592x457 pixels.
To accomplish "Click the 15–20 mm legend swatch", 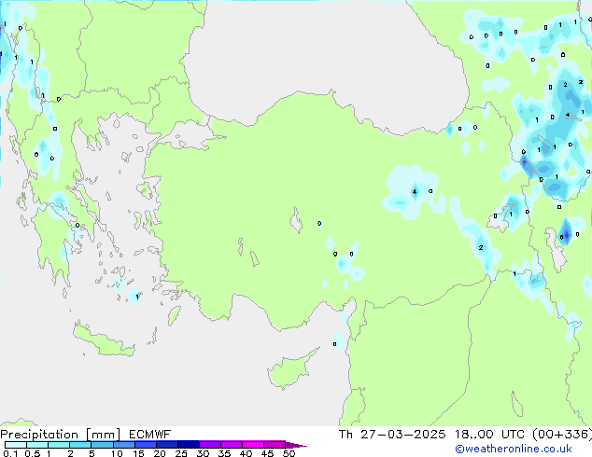I will coord(145,445).
